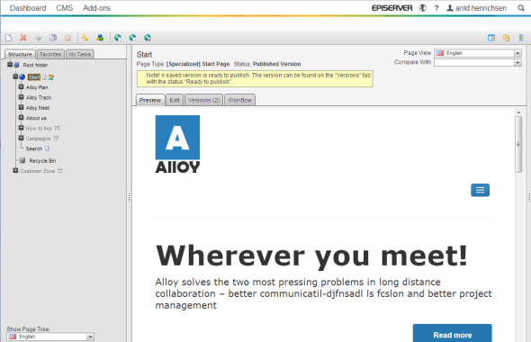Click the New Page toolbar icon
This screenshot has height=342, width=531.
[x=8, y=38]
